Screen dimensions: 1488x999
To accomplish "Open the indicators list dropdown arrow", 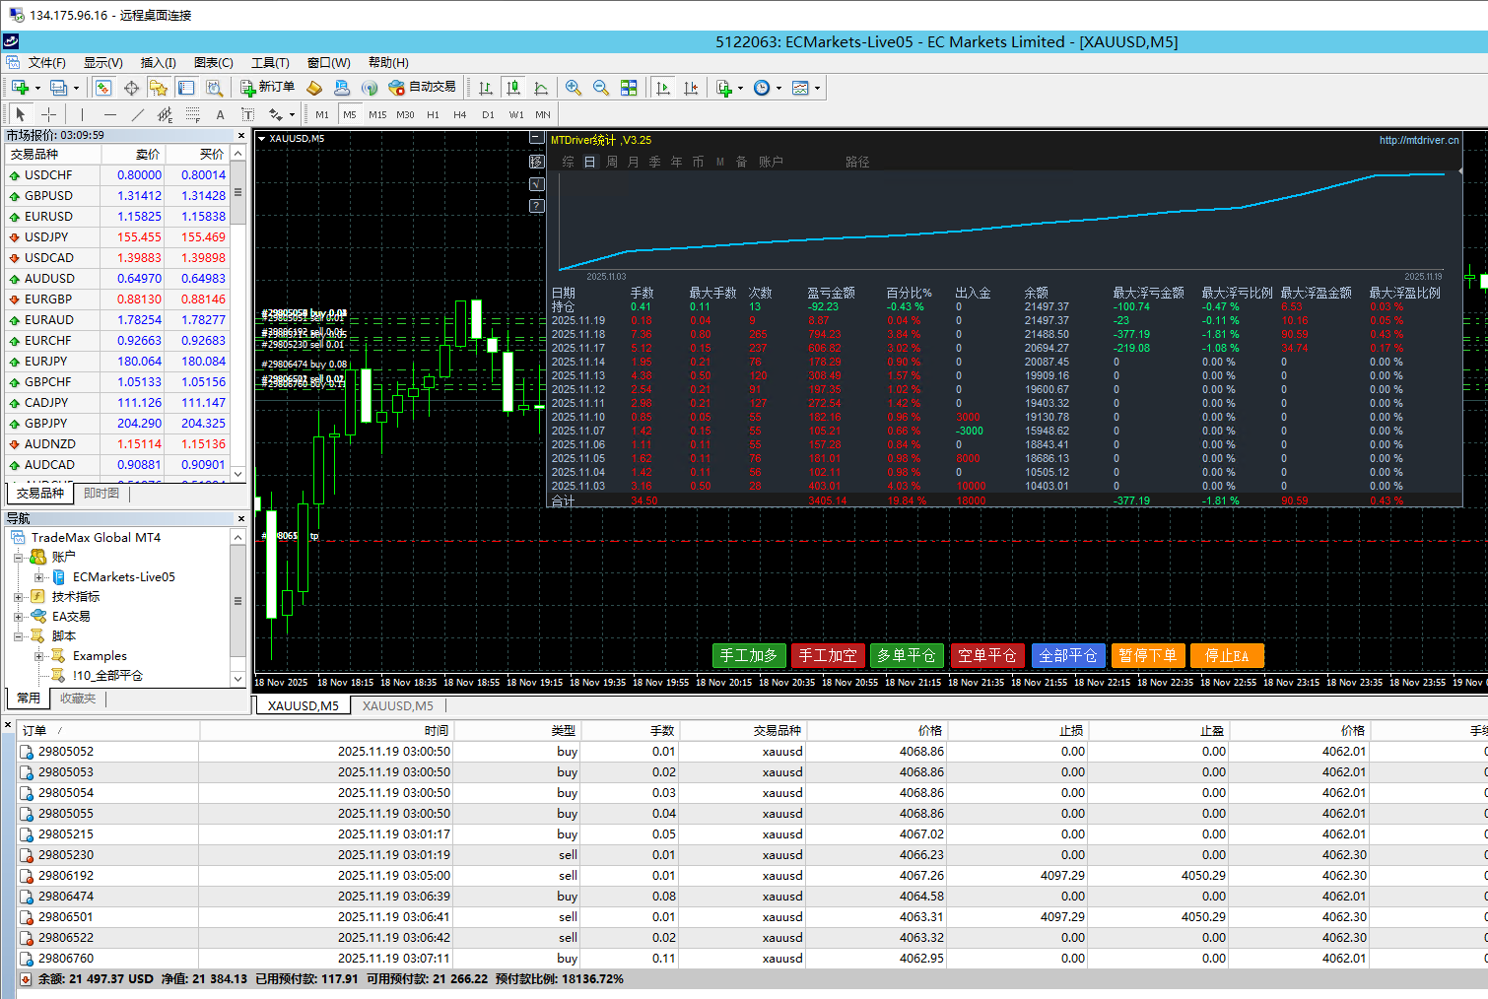I will tap(740, 88).
